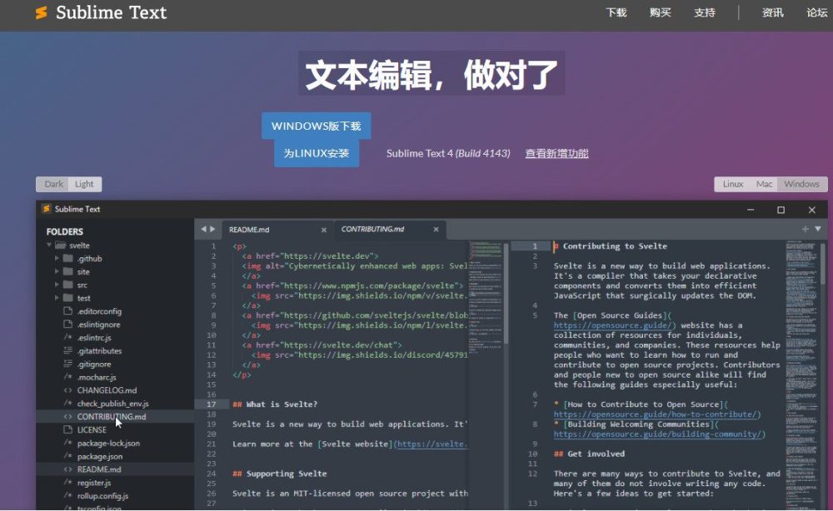Click the rollup.config.js file icon
Viewport: 833px width, 511px height.
tap(68, 496)
